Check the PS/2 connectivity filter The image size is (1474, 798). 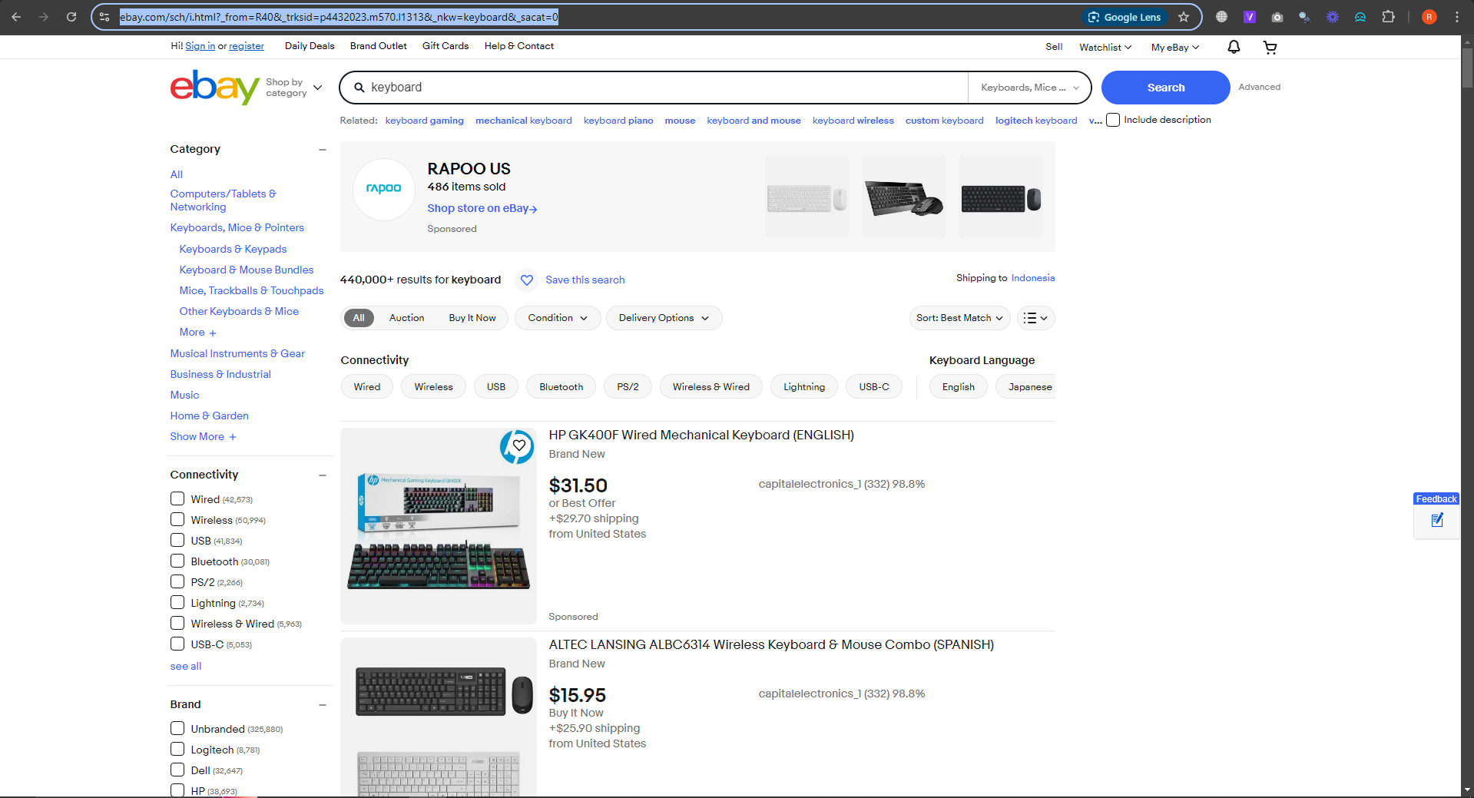coord(177,582)
